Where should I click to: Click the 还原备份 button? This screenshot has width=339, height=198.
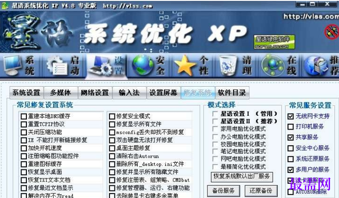point(261,191)
